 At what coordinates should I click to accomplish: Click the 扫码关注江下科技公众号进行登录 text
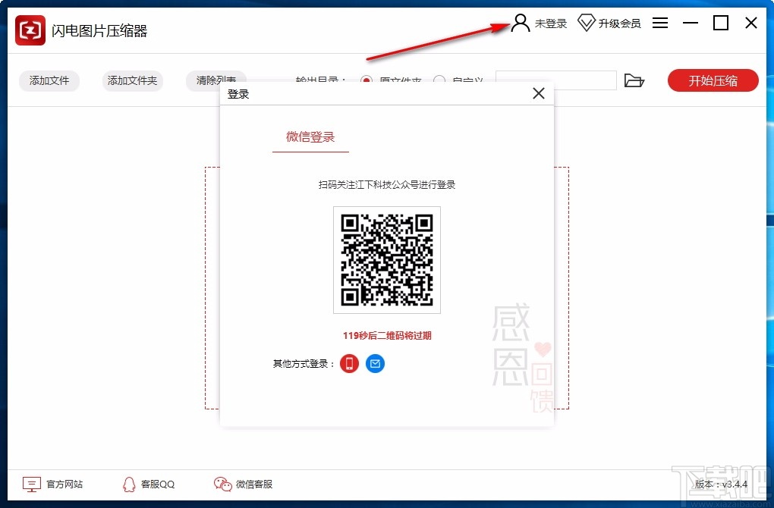[x=387, y=184]
